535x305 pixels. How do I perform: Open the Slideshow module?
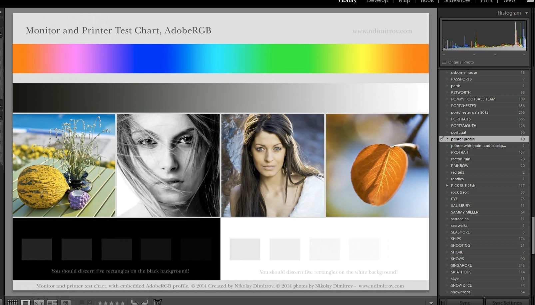(x=457, y=1)
